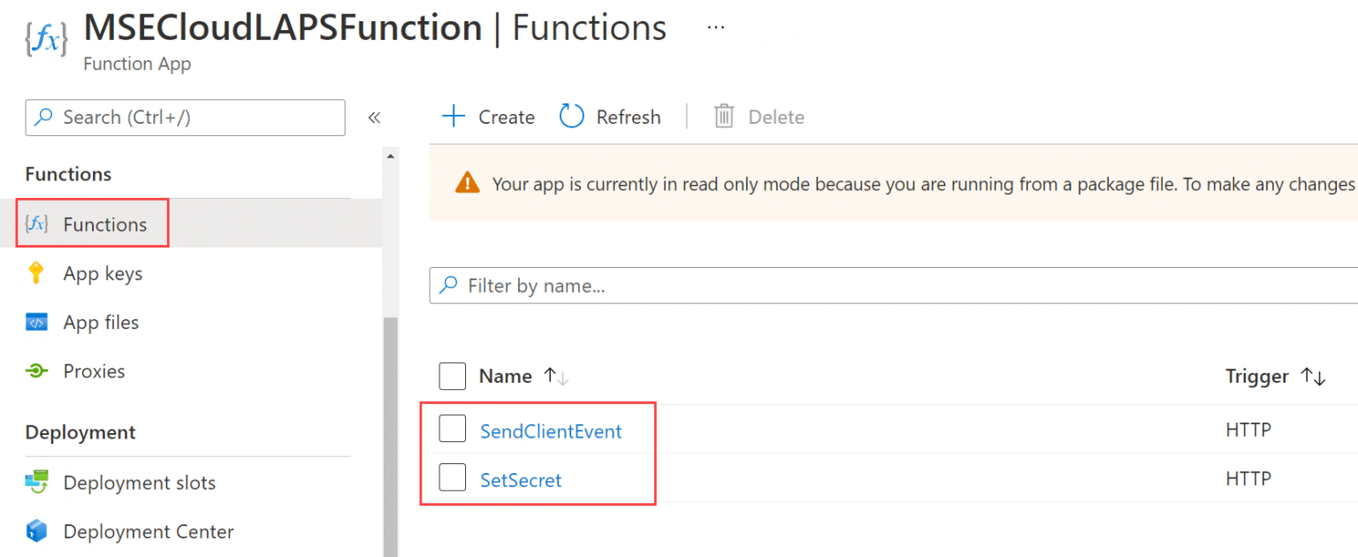Collapse the sidebar with the double chevron

374,117
